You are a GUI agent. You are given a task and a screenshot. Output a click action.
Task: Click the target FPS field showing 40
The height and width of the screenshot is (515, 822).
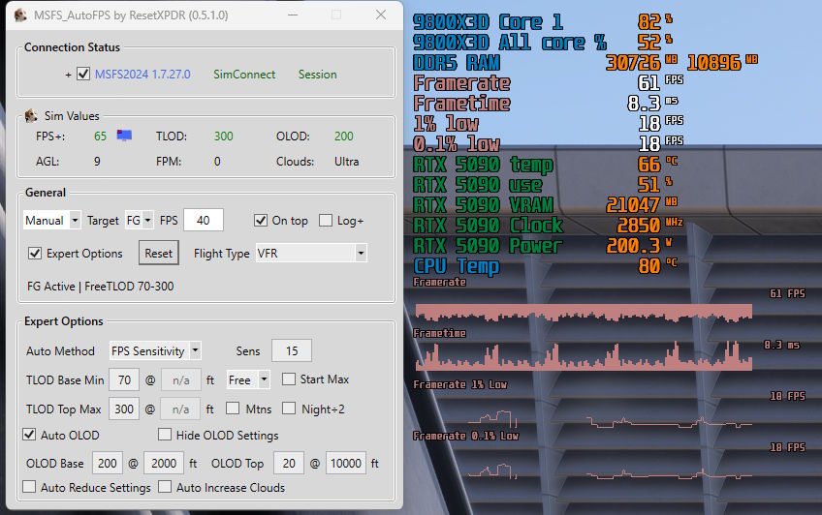[204, 220]
